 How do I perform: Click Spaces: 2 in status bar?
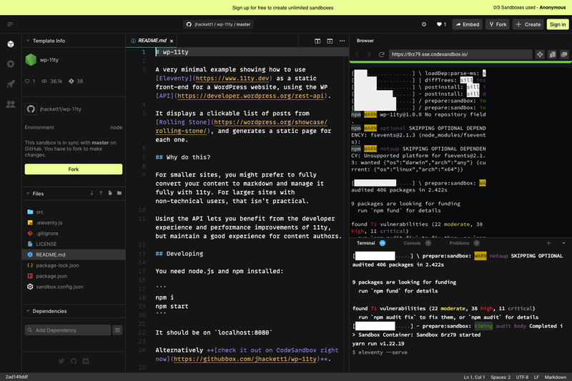tap(500, 377)
